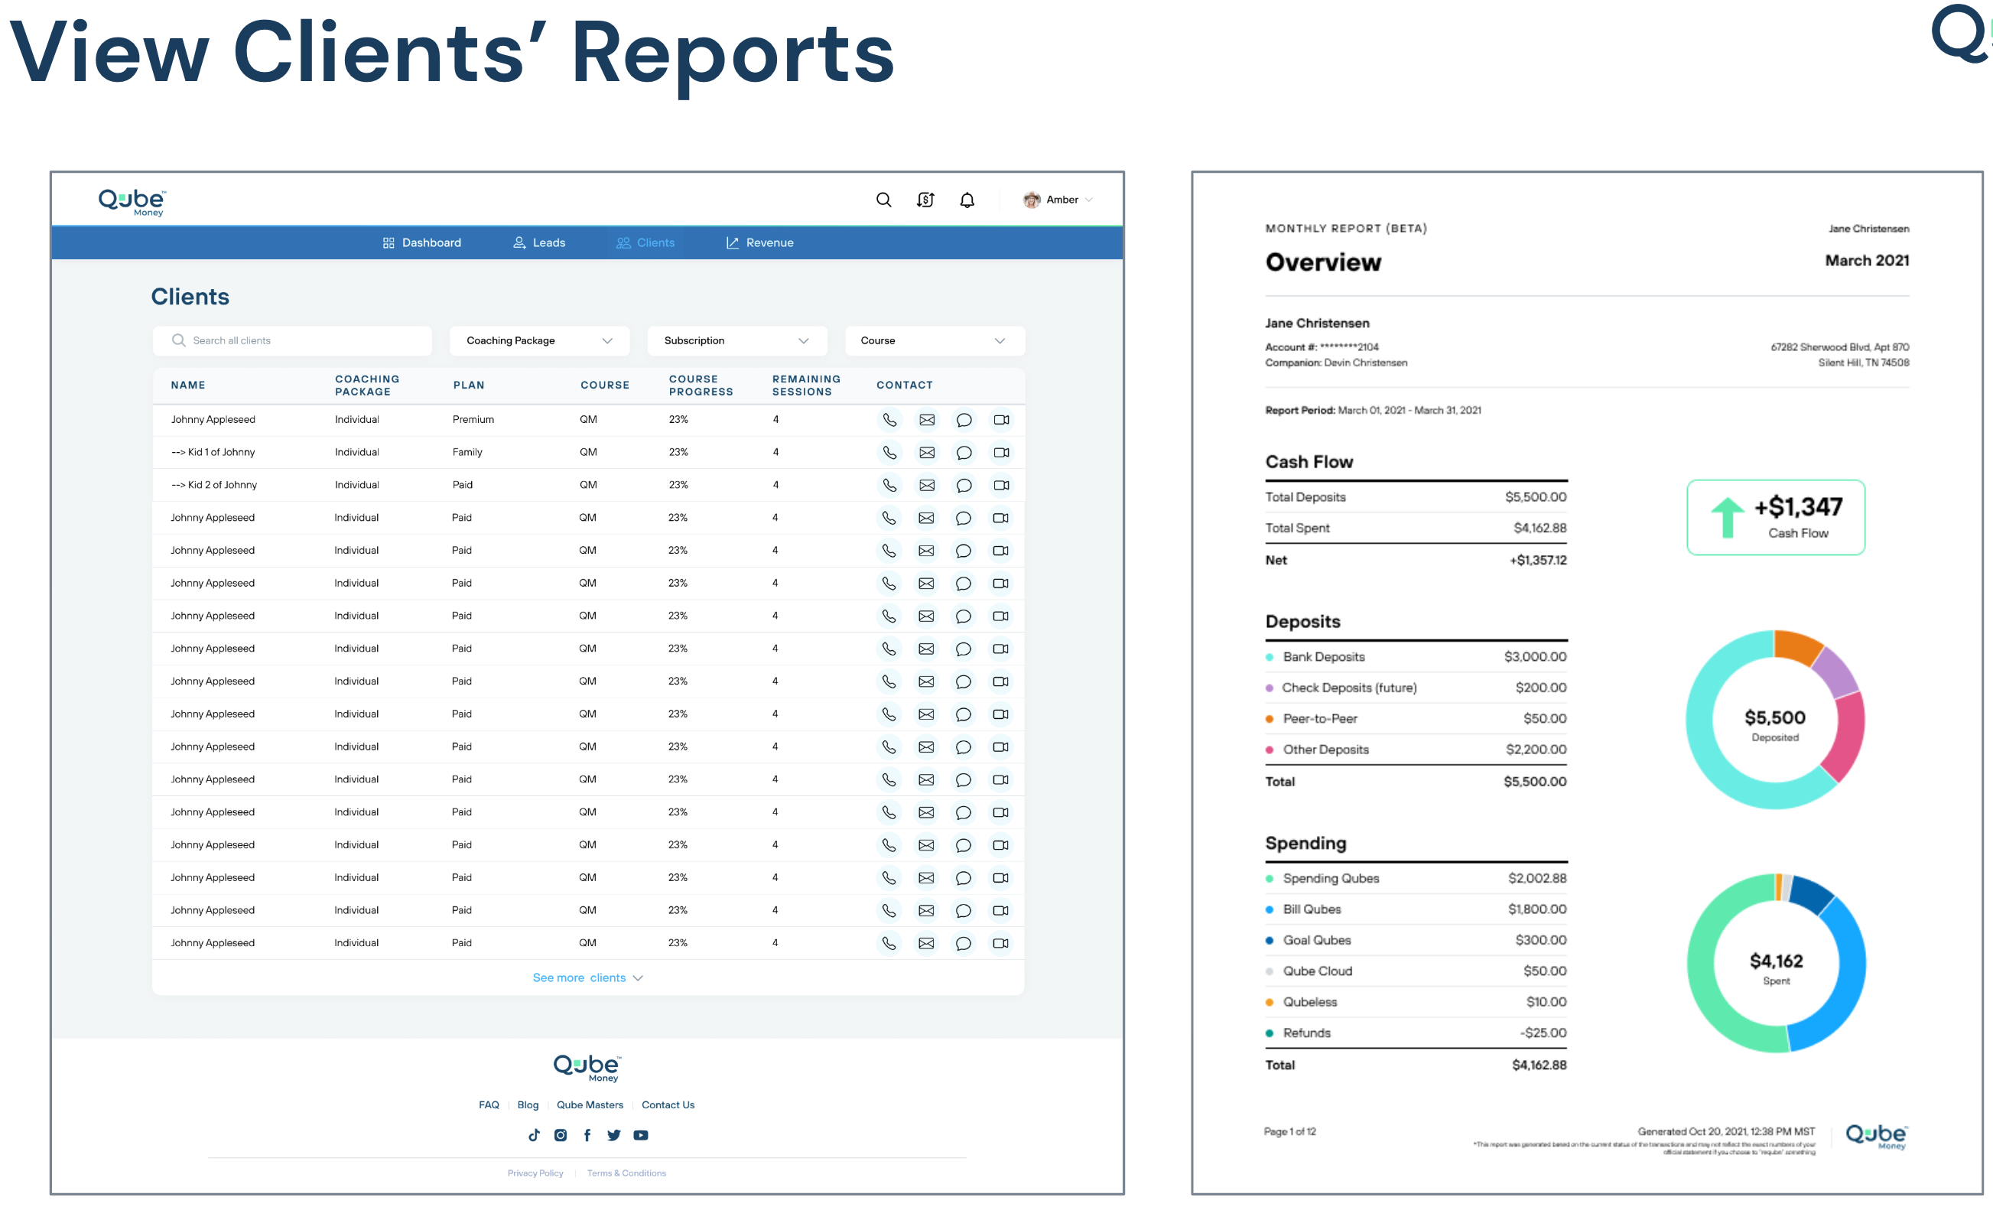Click the Spending Qubes row in report
1993x1210 pixels.
[1416, 878]
